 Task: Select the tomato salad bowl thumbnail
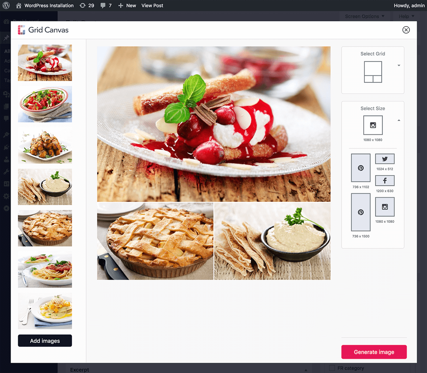point(45,104)
